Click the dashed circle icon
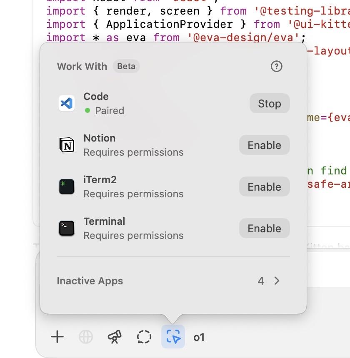This screenshot has height=358, width=350. 144,337
